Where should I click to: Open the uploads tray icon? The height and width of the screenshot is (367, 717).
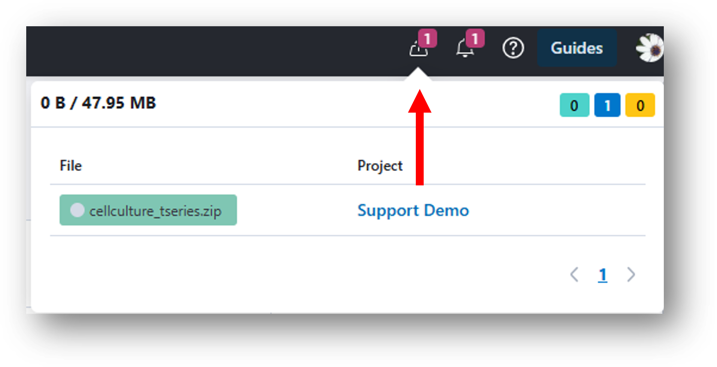[x=418, y=49]
